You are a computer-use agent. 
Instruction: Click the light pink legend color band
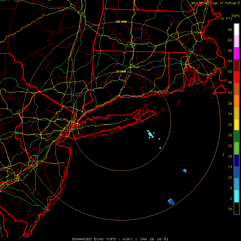[236, 41]
